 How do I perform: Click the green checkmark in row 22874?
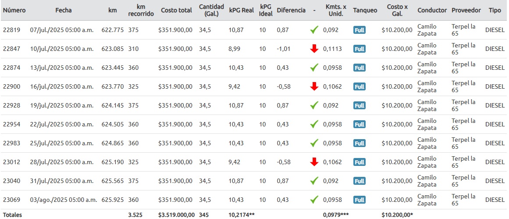click(314, 68)
